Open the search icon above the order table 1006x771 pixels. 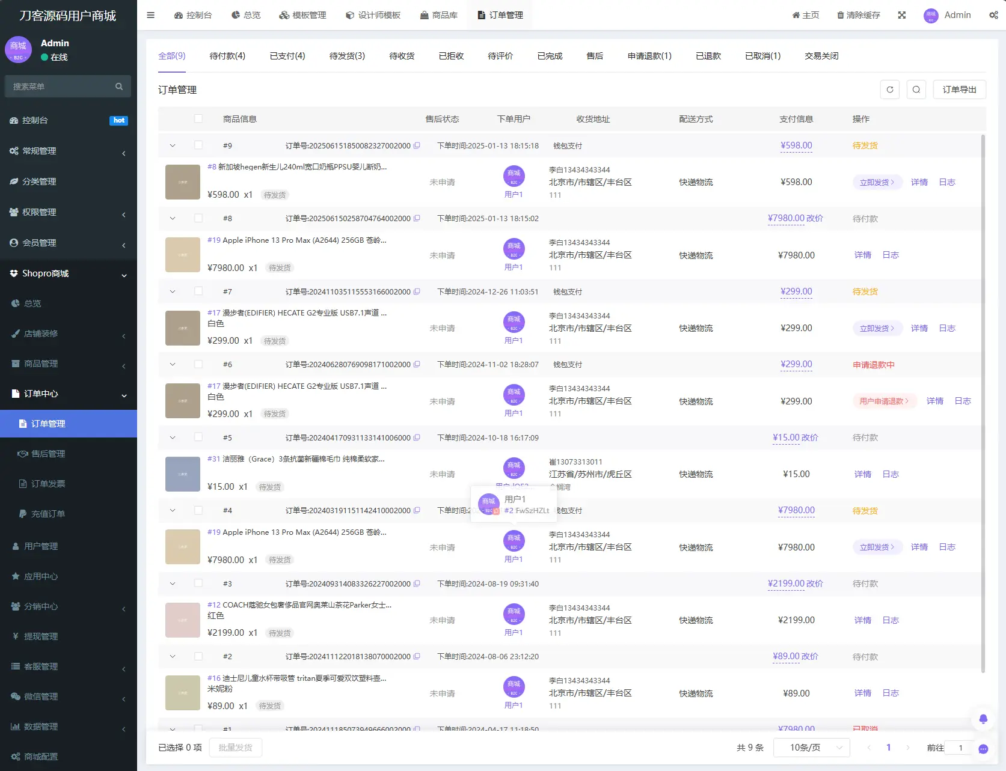click(916, 89)
